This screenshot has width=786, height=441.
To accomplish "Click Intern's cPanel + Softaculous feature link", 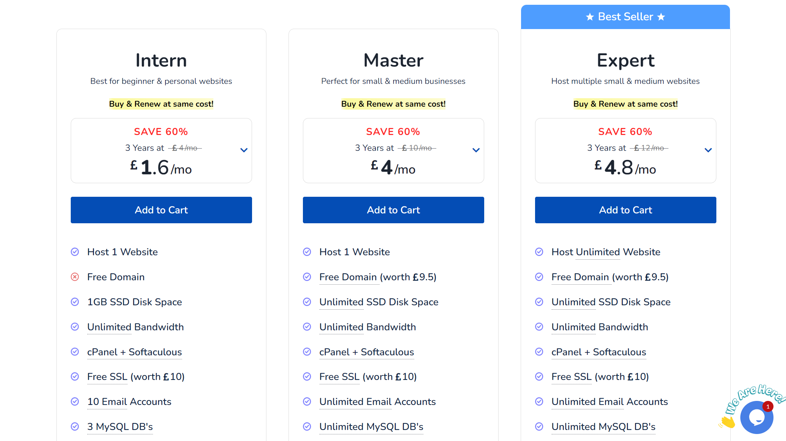I will coord(135,352).
